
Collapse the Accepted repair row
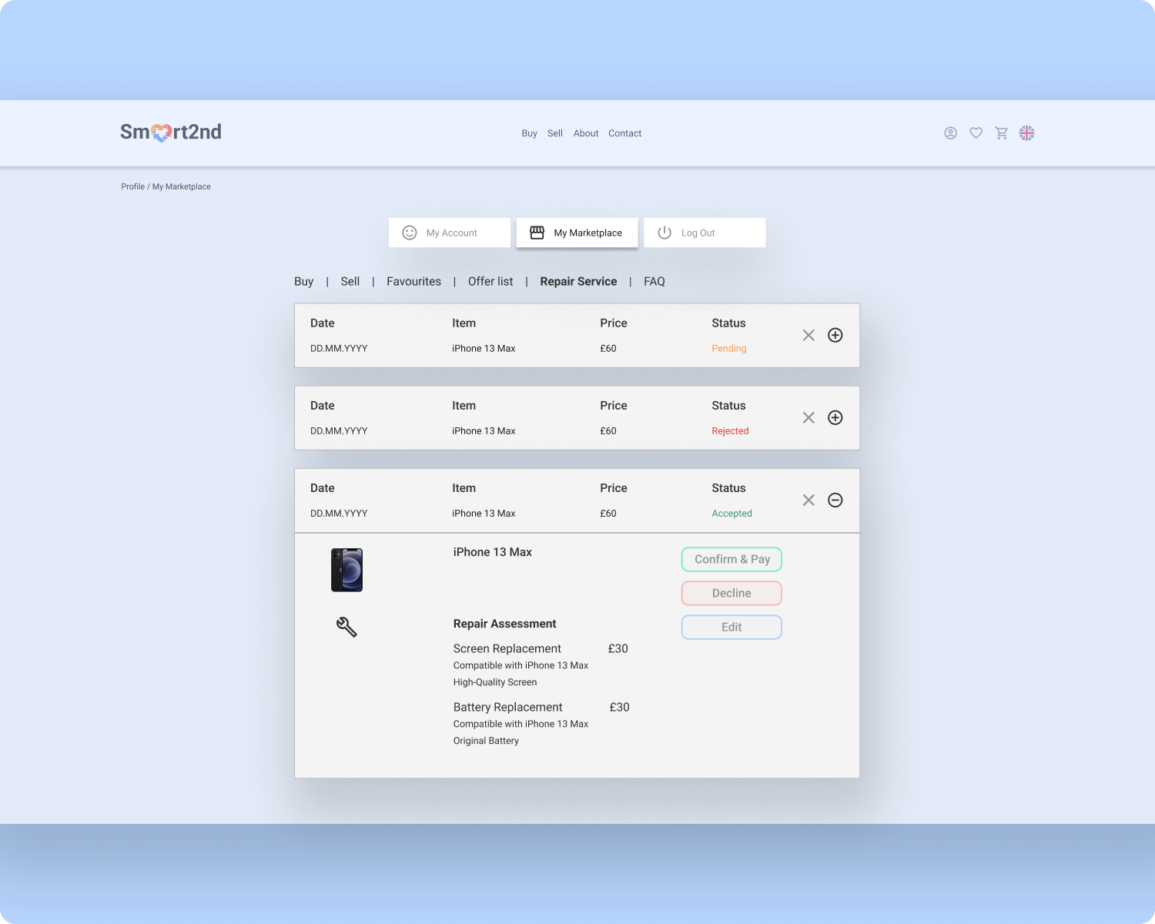tap(835, 500)
